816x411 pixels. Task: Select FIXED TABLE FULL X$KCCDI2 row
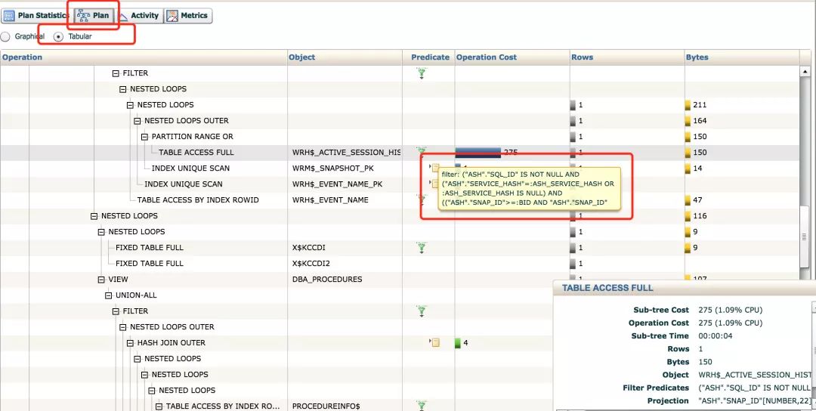pyautogui.click(x=150, y=263)
